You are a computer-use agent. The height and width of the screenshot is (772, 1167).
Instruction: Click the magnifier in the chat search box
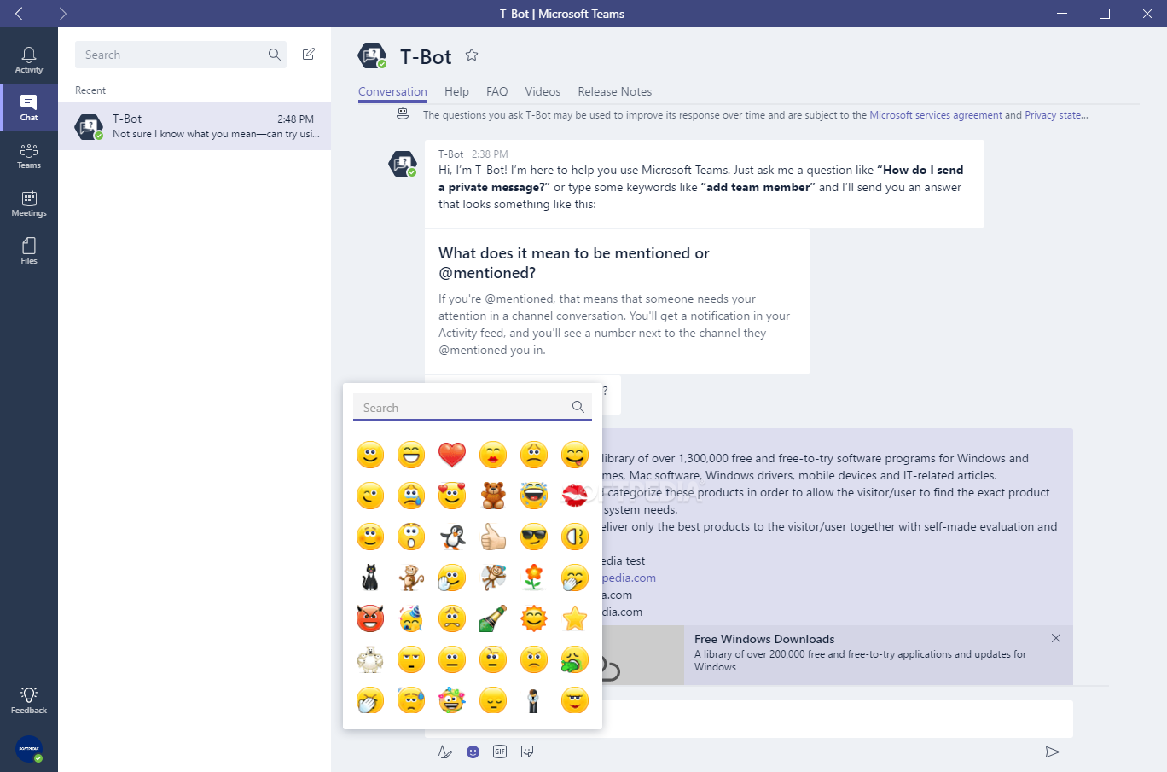click(274, 55)
